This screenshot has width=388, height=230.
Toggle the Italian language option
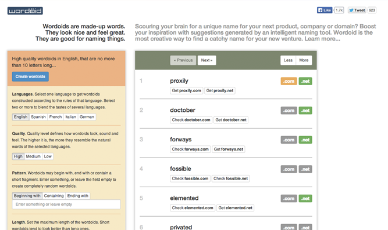tap(71, 117)
